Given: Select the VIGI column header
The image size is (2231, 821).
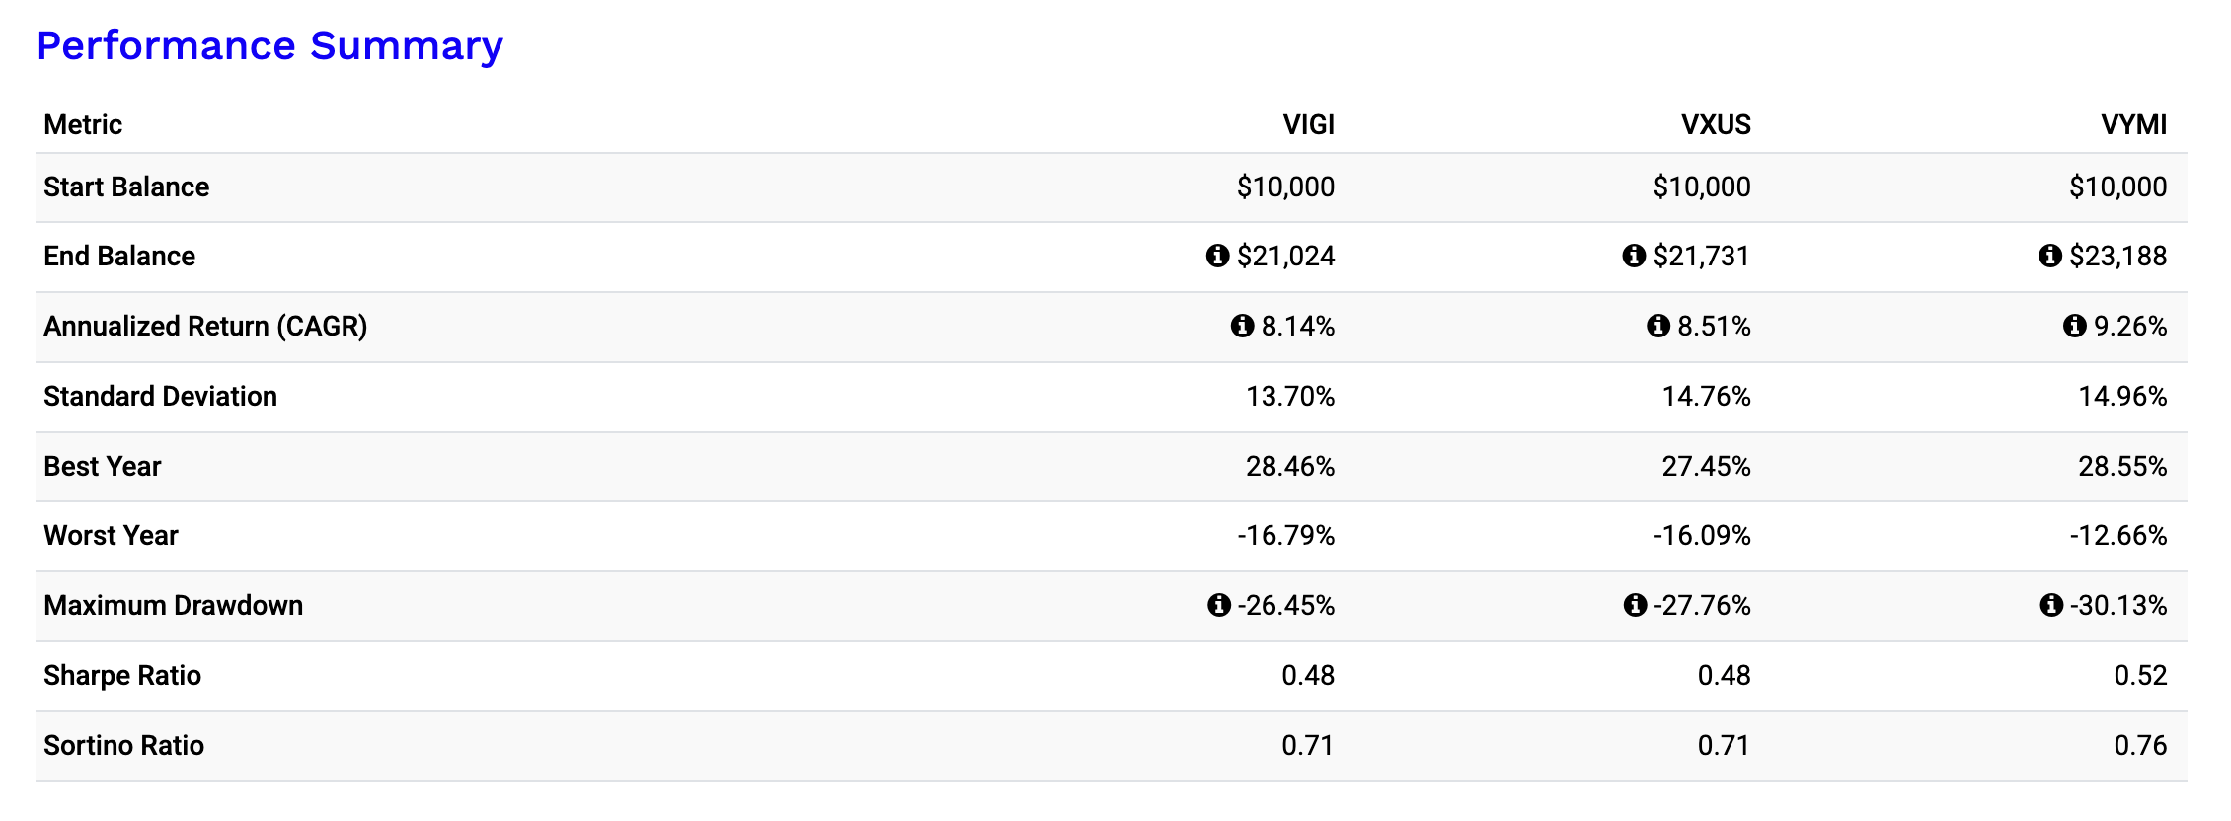Looking at the screenshot, I should pyautogui.click(x=1308, y=125).
